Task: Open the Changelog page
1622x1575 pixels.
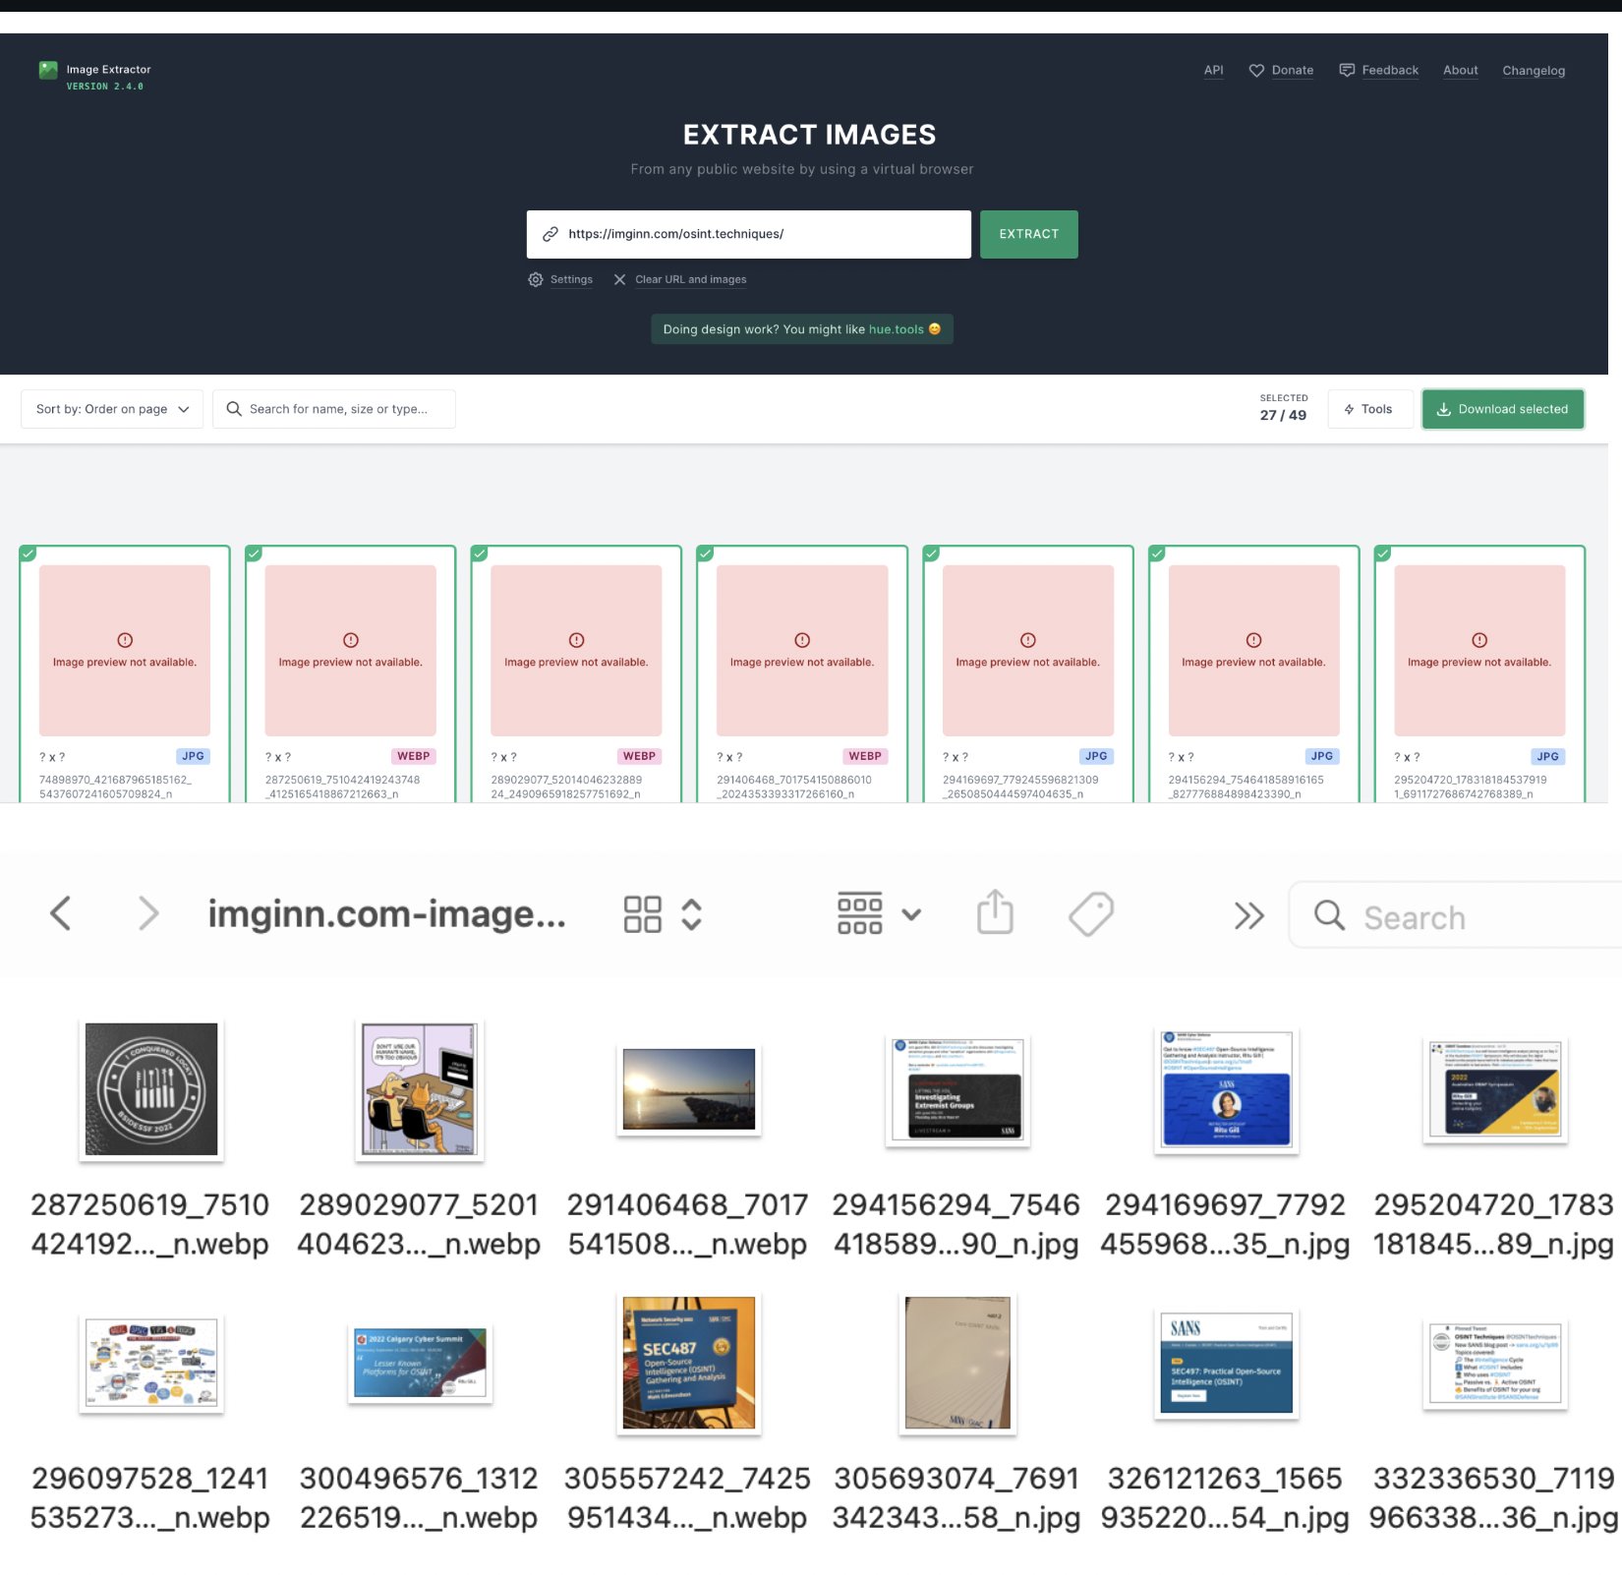Action: click(1534, 70)
